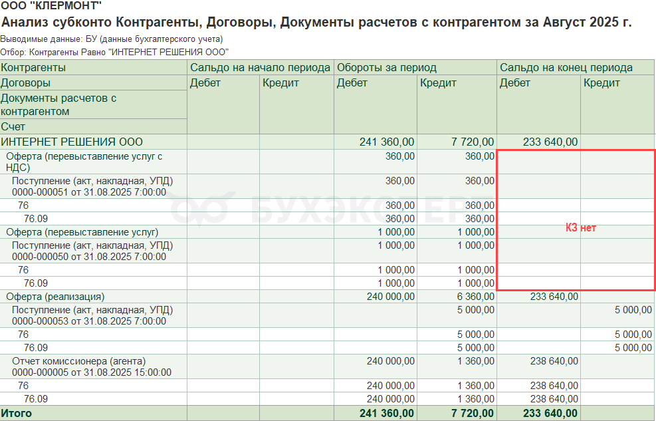
Task: Click 7 720,00 in the Итого row
Action: tap(473, 414)
